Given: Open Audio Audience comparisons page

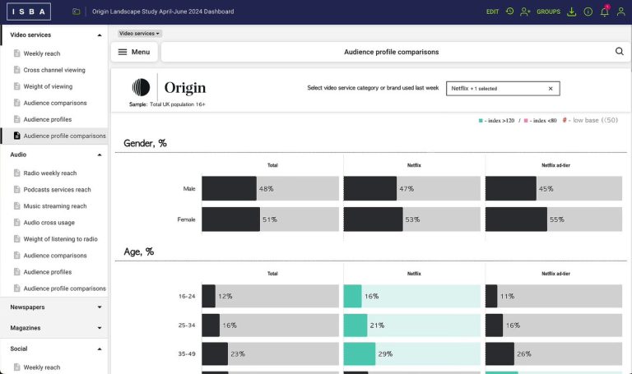Looking at the screenshot, I should 55,256.
